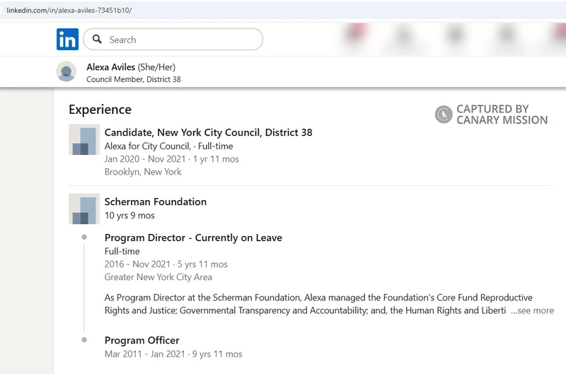Screen dimensions: 566x374
Task: Click the magnifier icon in search box
Action: (x=98, y=40)
